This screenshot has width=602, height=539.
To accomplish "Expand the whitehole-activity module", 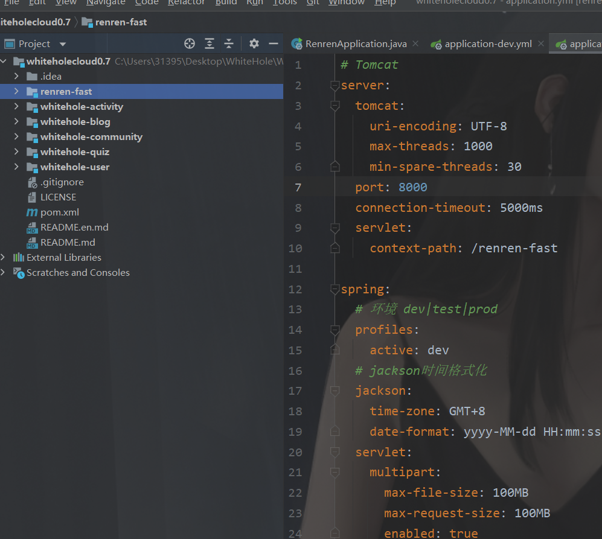I will click(16, 106).
